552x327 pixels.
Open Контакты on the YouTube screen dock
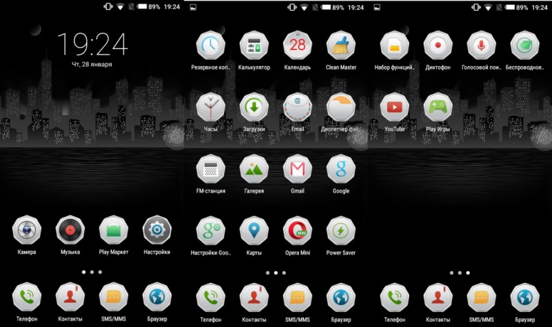[x=438, y=298]
